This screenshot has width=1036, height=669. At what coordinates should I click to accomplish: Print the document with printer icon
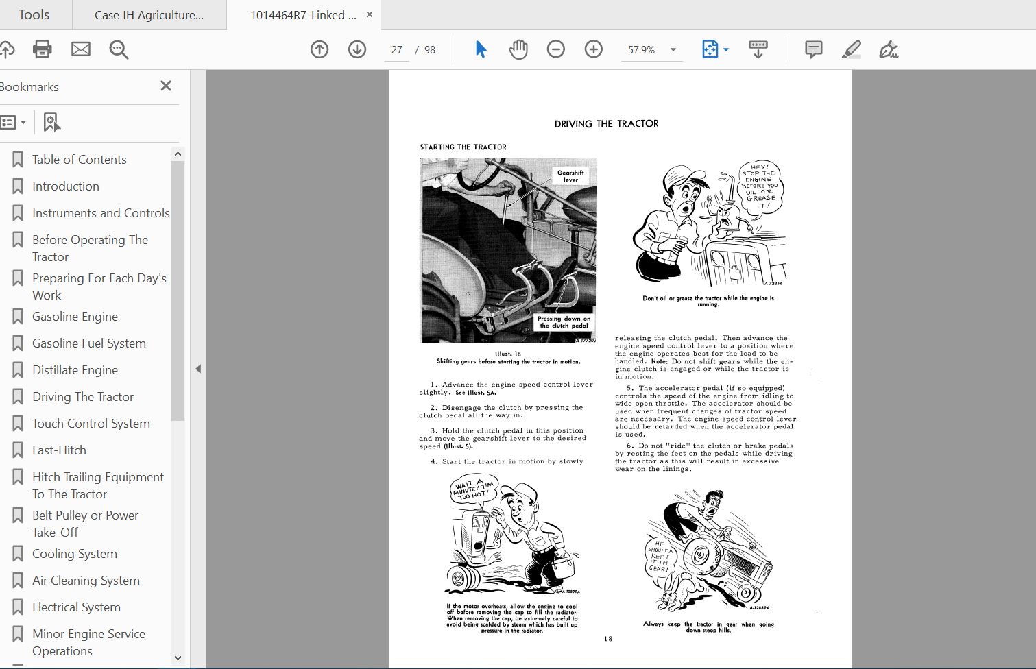coord(43,49)
